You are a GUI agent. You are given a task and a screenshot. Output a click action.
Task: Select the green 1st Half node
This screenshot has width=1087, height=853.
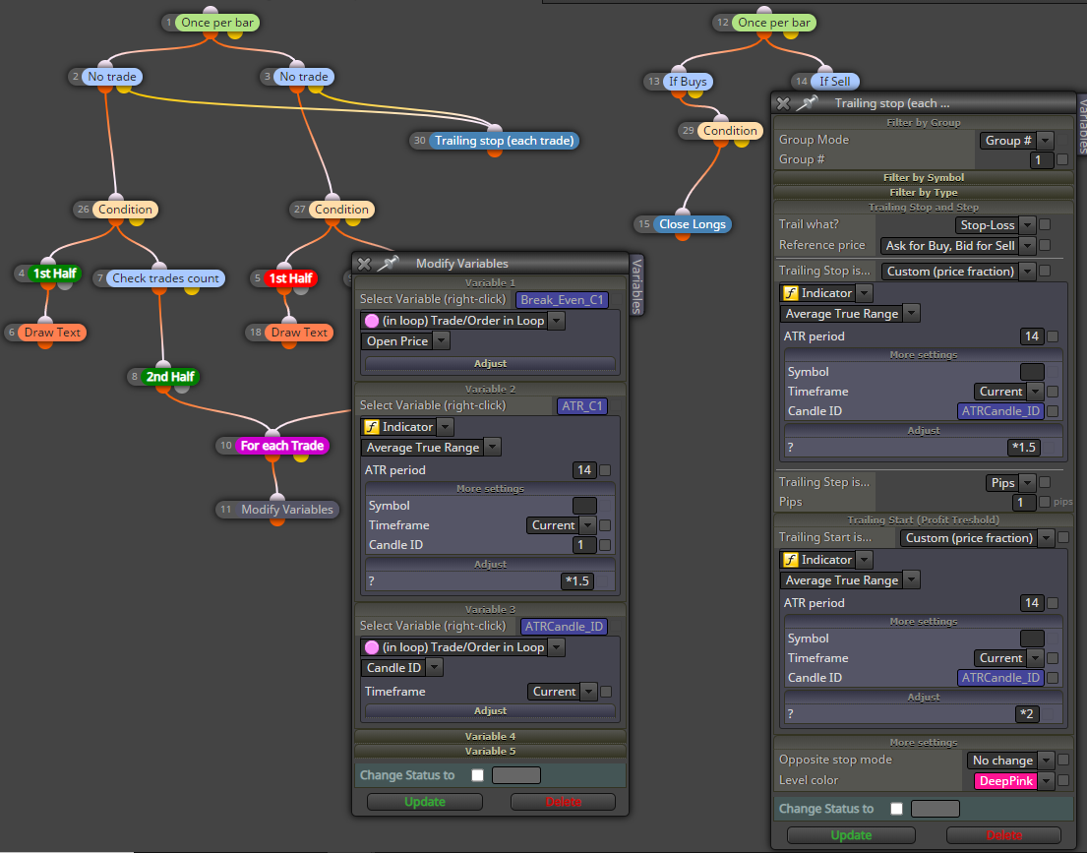55,274
